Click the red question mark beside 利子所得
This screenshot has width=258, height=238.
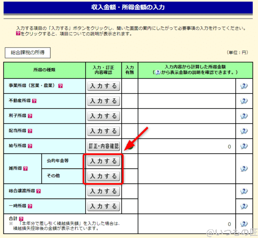point(30,116)
